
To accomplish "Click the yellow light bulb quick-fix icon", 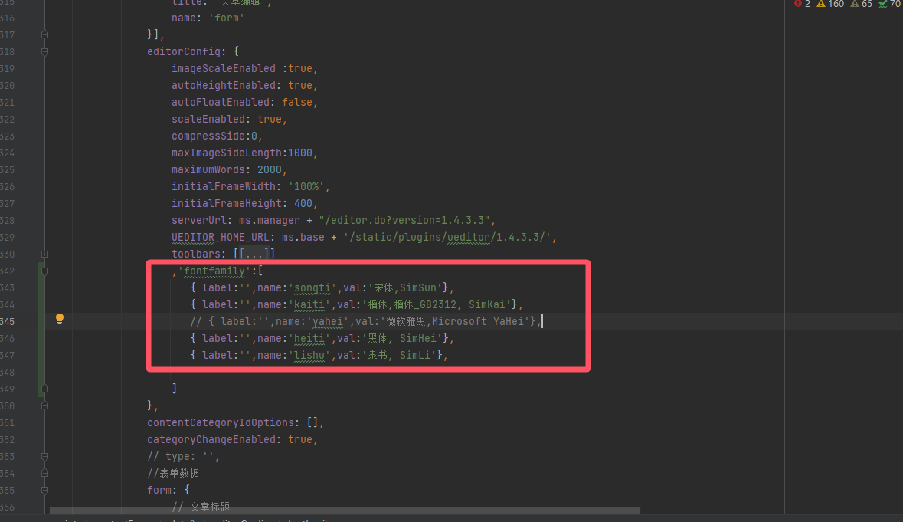I will 60,319.
